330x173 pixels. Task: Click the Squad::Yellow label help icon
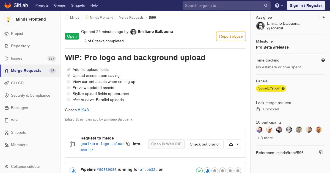pyautogui.click(x=283, y=88)
